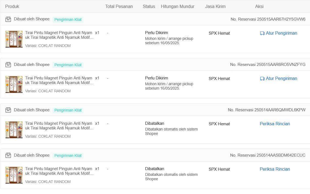Click the Shopee box icon for reservation 250515AAR6RO5VNZFYG
The height and width of the screenshot is (194, 310).
(8, 65)
